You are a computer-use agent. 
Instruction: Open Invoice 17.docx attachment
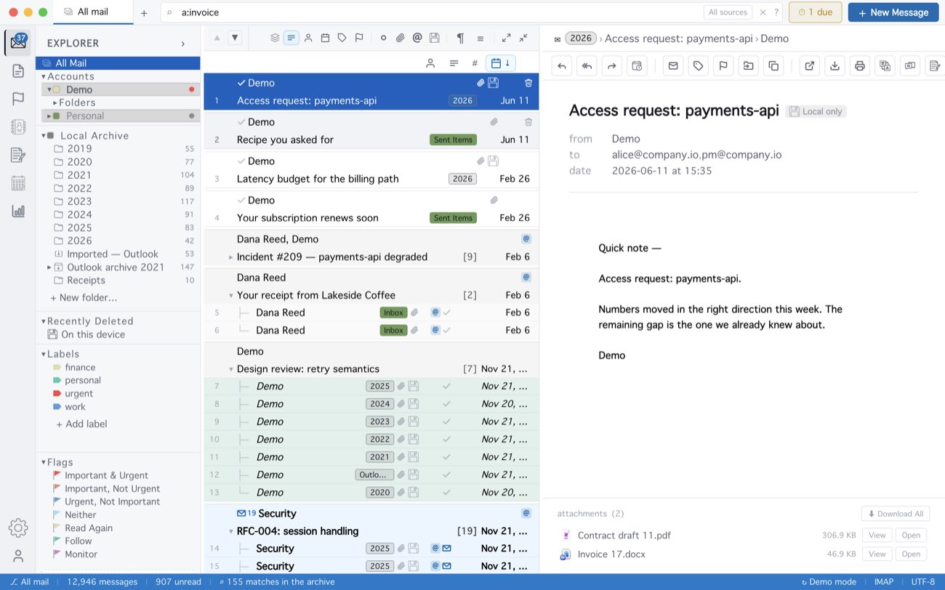pos(911,554)
